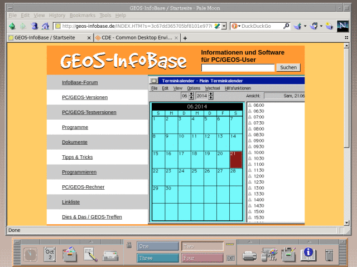This screenshot has height=267, width=357.
Task: Open dropdown arrow left of star icon
Action: tap(321, 26)
